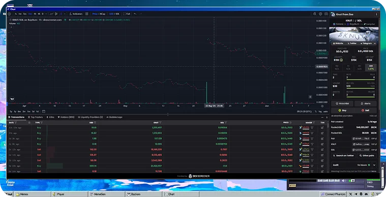386x197 pixels.
Task: Collapse the chart legend arrow under Volume
Action: [11, 27]
